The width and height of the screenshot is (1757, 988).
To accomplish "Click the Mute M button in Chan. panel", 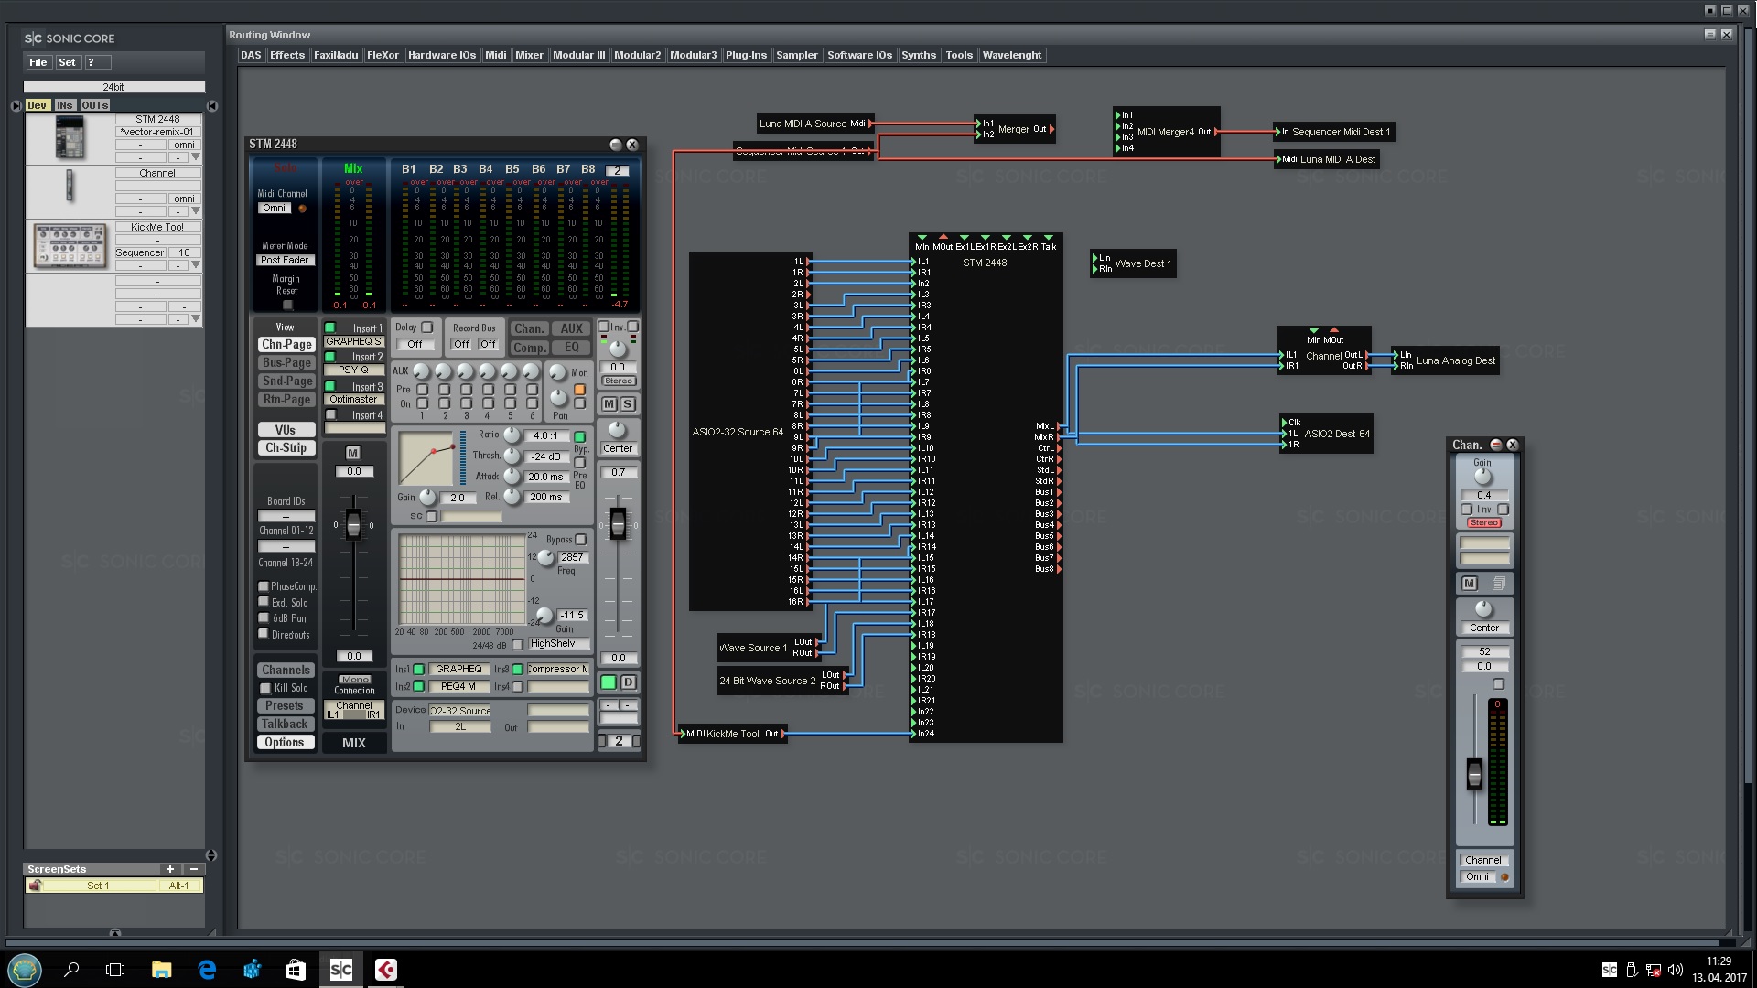I will pos(1470,584).
